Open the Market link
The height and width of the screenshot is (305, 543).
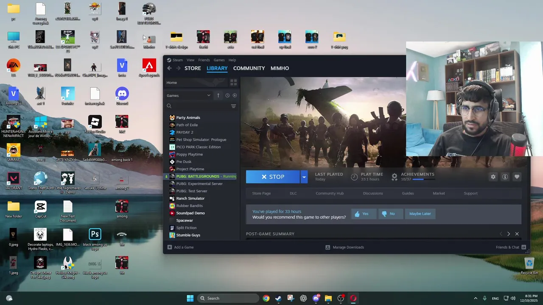coord(439,194)
